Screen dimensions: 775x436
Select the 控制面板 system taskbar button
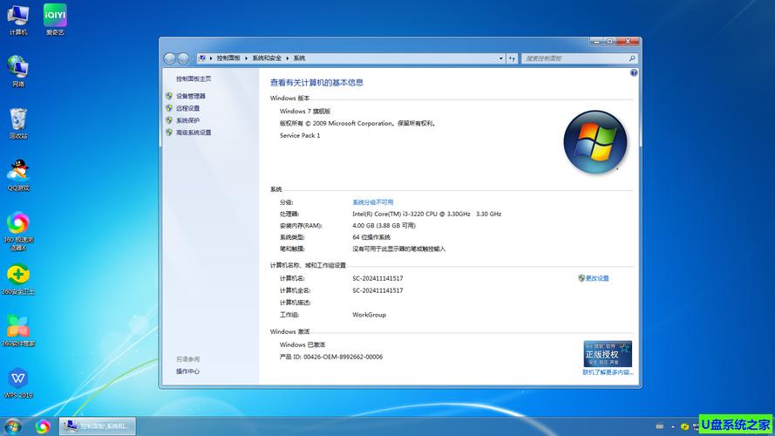[x=98, y=426]
